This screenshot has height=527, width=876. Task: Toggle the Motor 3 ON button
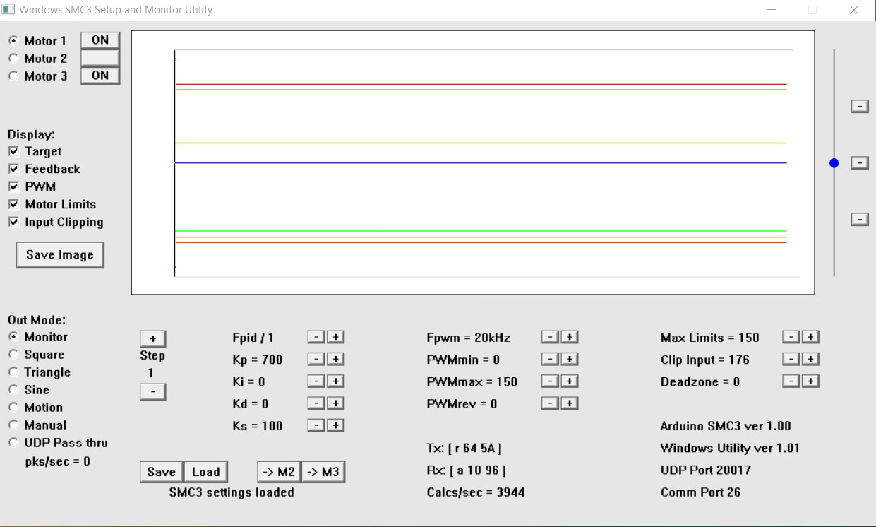pyautogui.click(x=100, y=76)
